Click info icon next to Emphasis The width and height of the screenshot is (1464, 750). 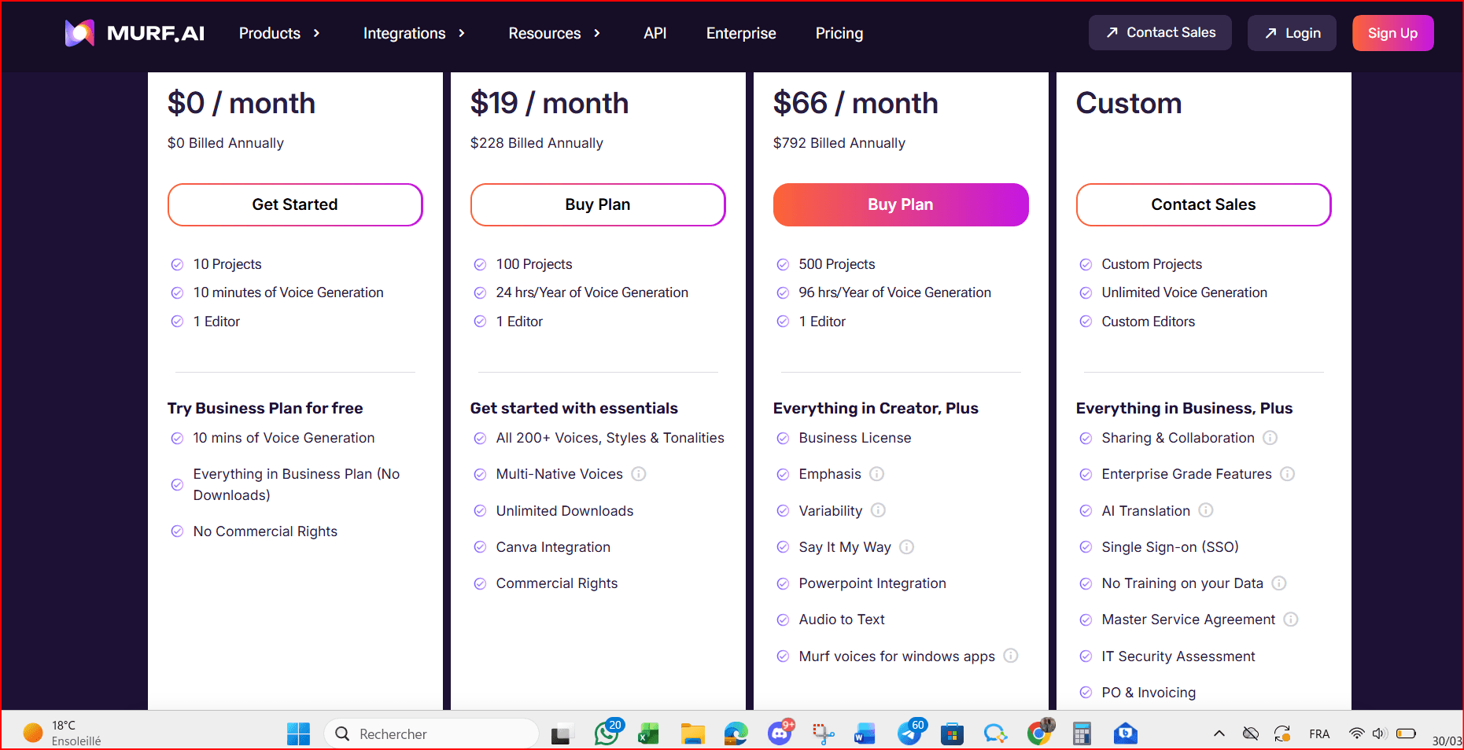pos(876,474)
